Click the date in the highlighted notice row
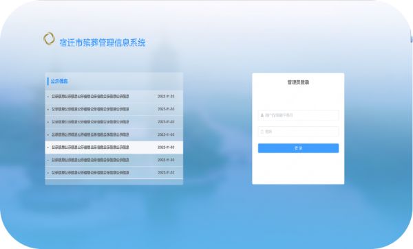This screenshot has height=249, width=413. coord(166,147)
